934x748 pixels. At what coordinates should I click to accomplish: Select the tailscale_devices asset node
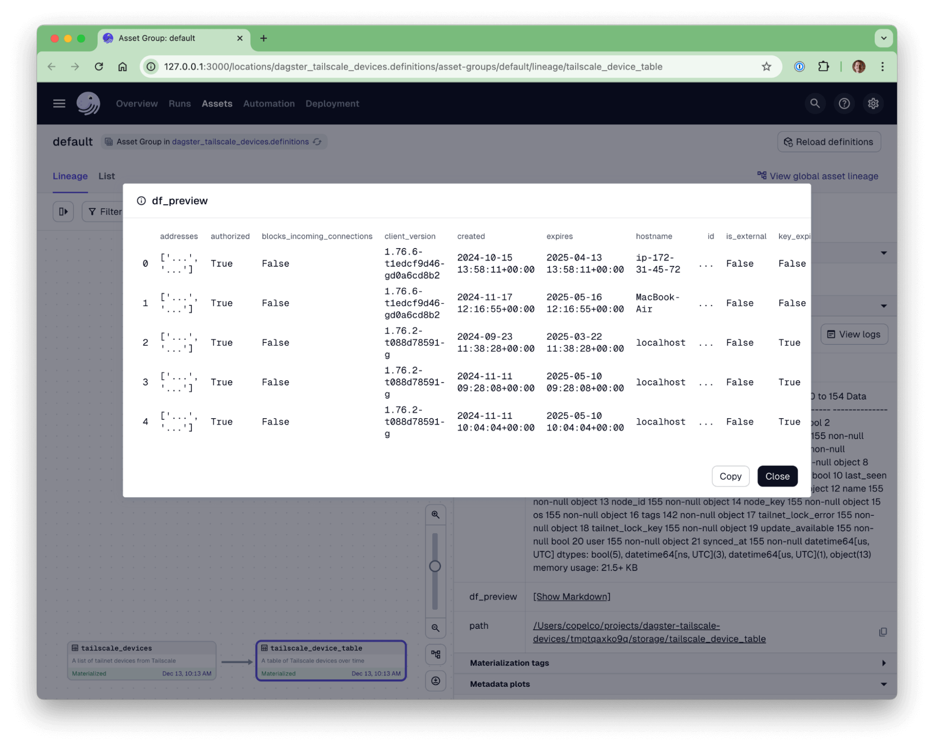click(142, 660)
